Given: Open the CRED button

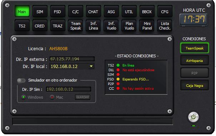Looking at the screenshot, I should [x=40, y=26].
